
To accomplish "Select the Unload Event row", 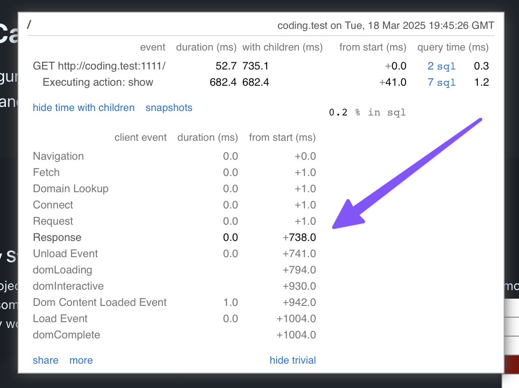I will 175,254.
